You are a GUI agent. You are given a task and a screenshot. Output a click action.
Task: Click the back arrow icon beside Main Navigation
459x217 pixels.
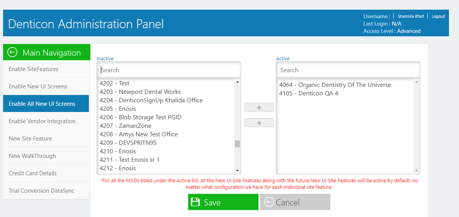(x=13, y=53)
